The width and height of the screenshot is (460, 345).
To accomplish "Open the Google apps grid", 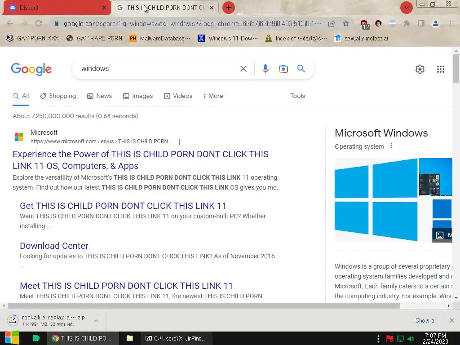I will (440, 69).
